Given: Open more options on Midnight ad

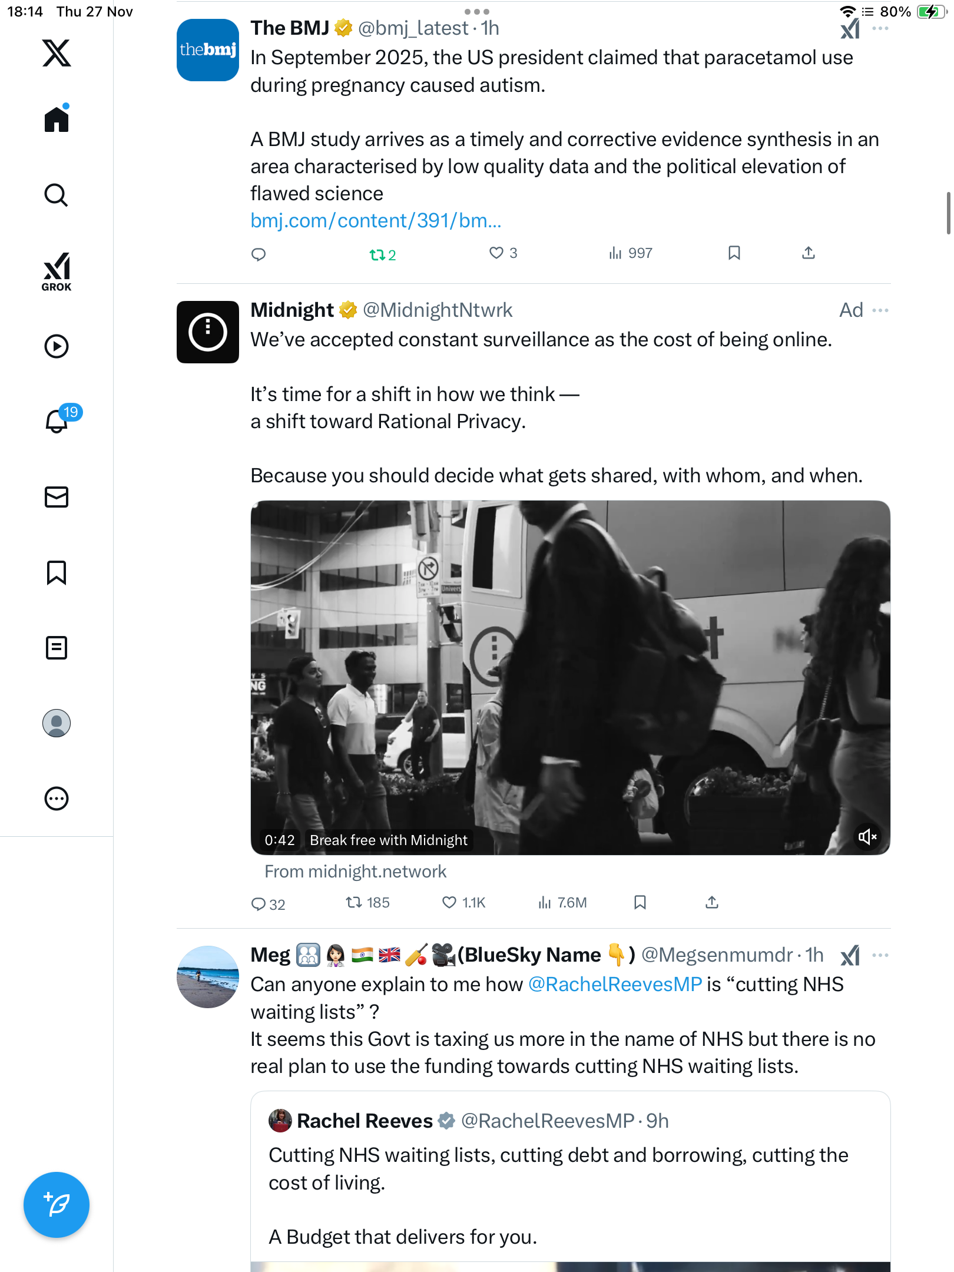Looking at the screenshot, I should click(x=880, y=310).
